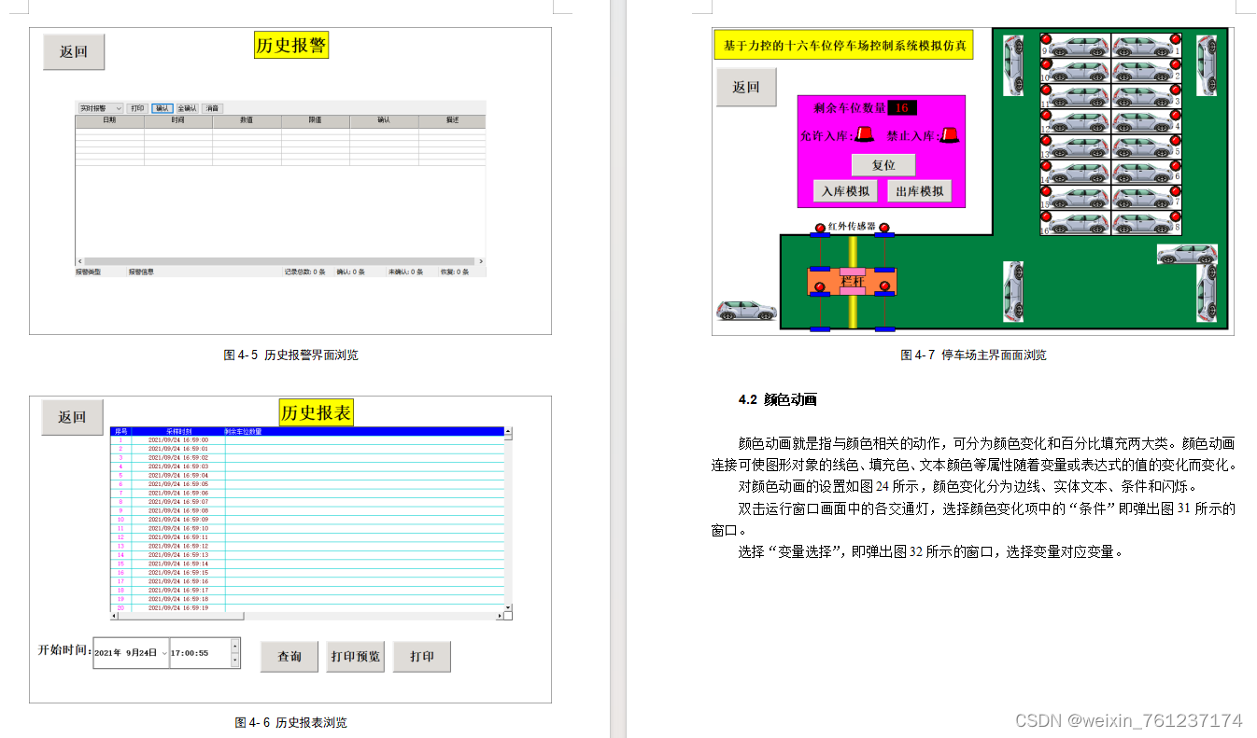Select report row 2021/09/24 16:59:00

(x=307, y=440)
